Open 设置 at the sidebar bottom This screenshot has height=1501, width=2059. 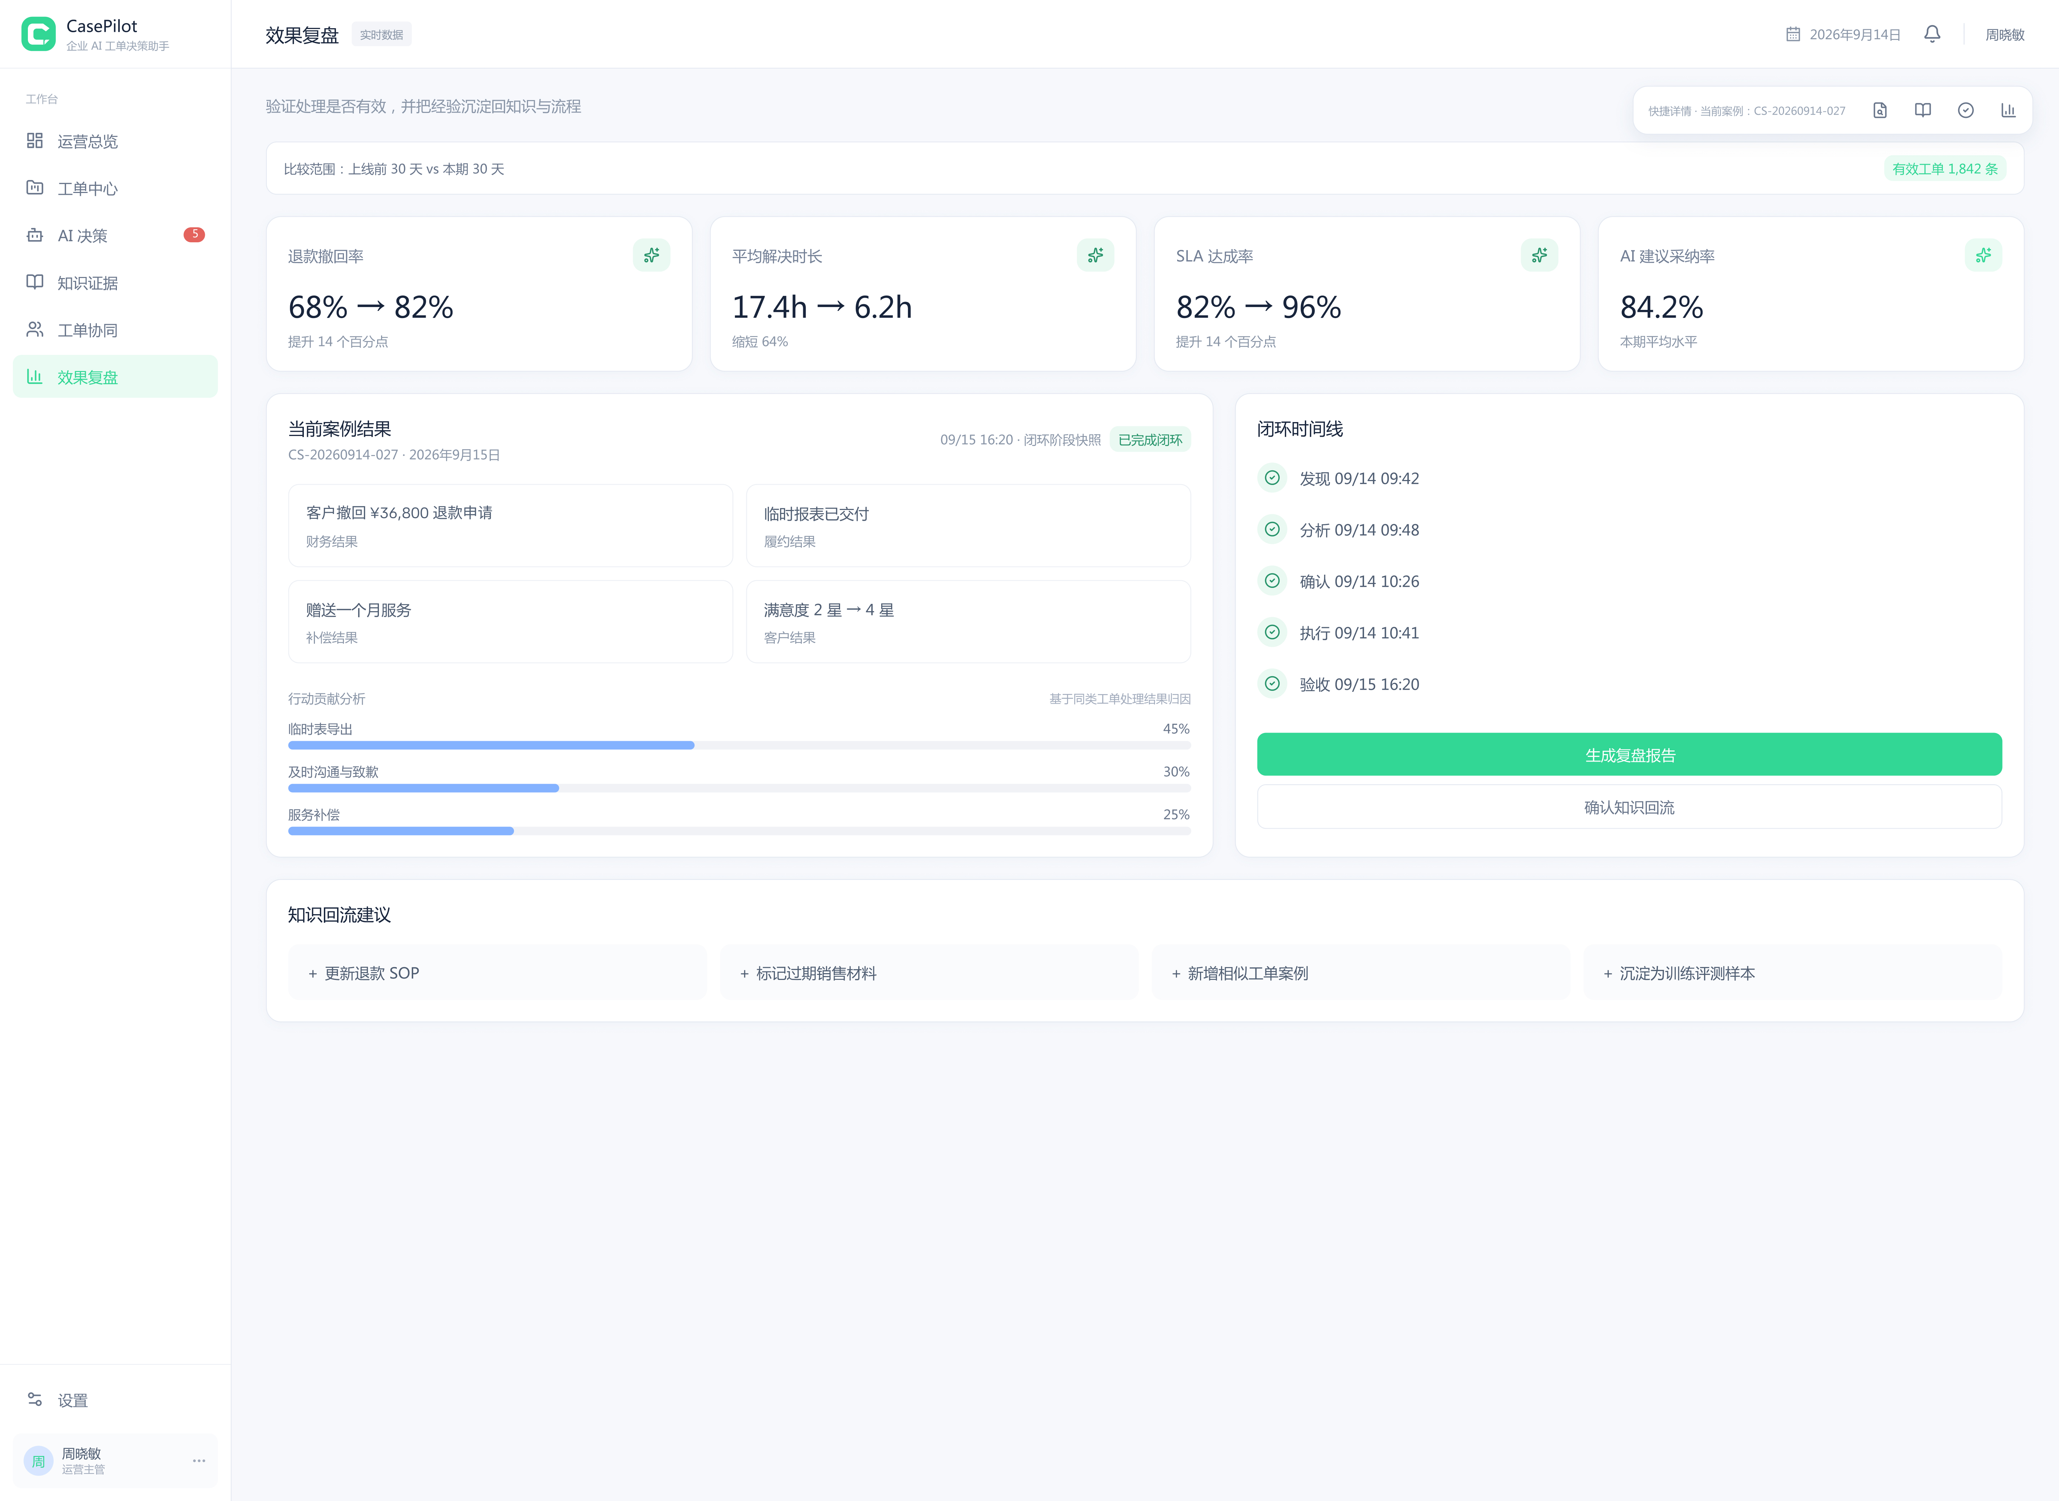[x=115, y=1400]
